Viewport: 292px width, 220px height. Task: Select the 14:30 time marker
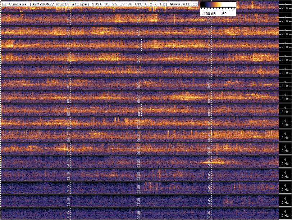tap(139, 34)
